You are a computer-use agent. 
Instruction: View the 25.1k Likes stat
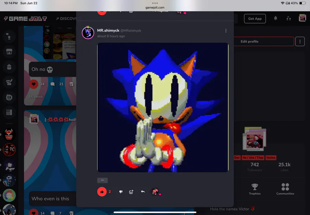pyautogui.click(x=285, y=167)
